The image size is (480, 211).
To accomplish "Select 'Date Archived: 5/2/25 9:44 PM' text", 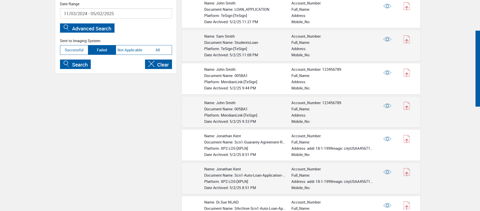I will pyautogui.click(x=230, y=88).
